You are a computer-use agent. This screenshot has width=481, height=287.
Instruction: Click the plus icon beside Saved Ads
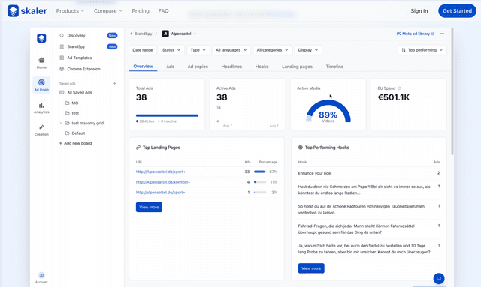coord(115,83)
